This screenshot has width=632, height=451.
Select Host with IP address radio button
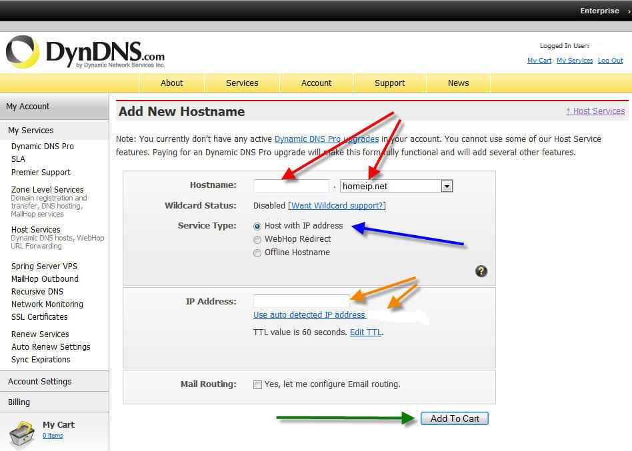257,226
